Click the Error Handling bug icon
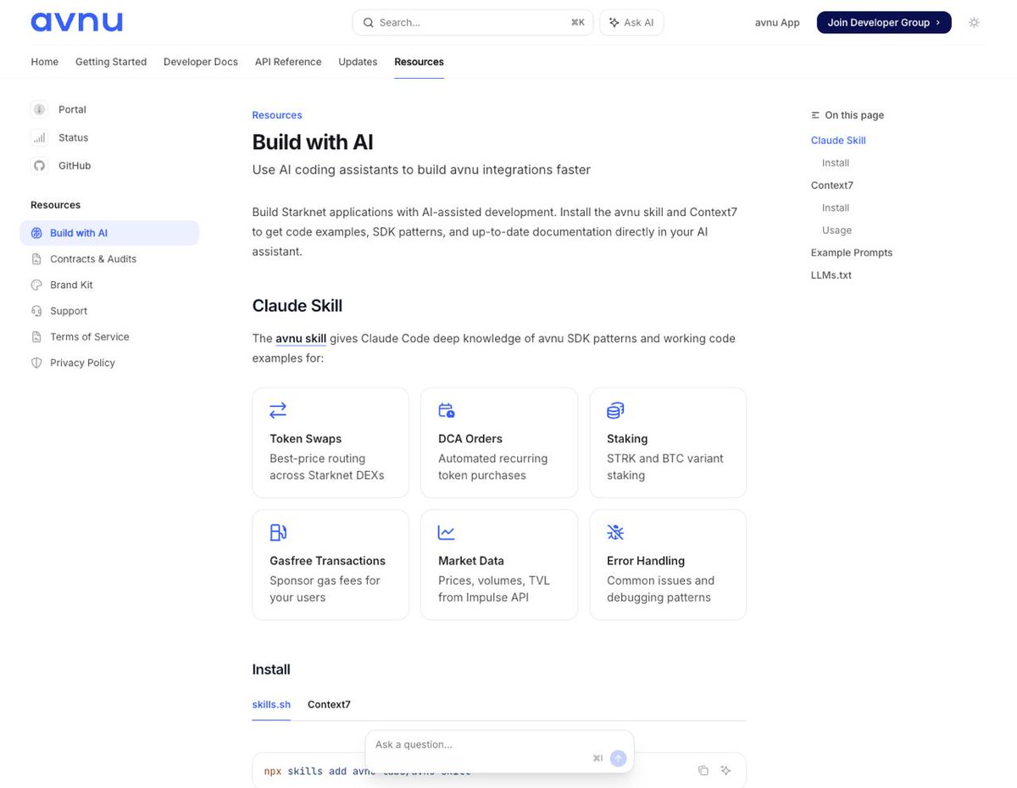Screen dimensions: 1017x788 615,532
